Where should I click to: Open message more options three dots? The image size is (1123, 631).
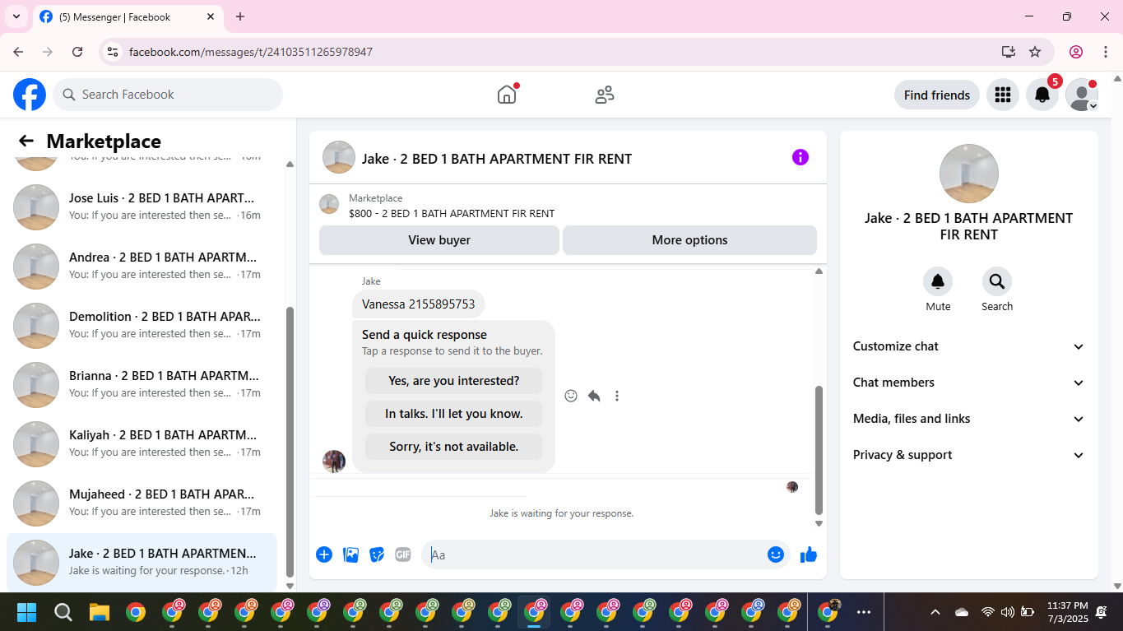[x=617, y=396]
